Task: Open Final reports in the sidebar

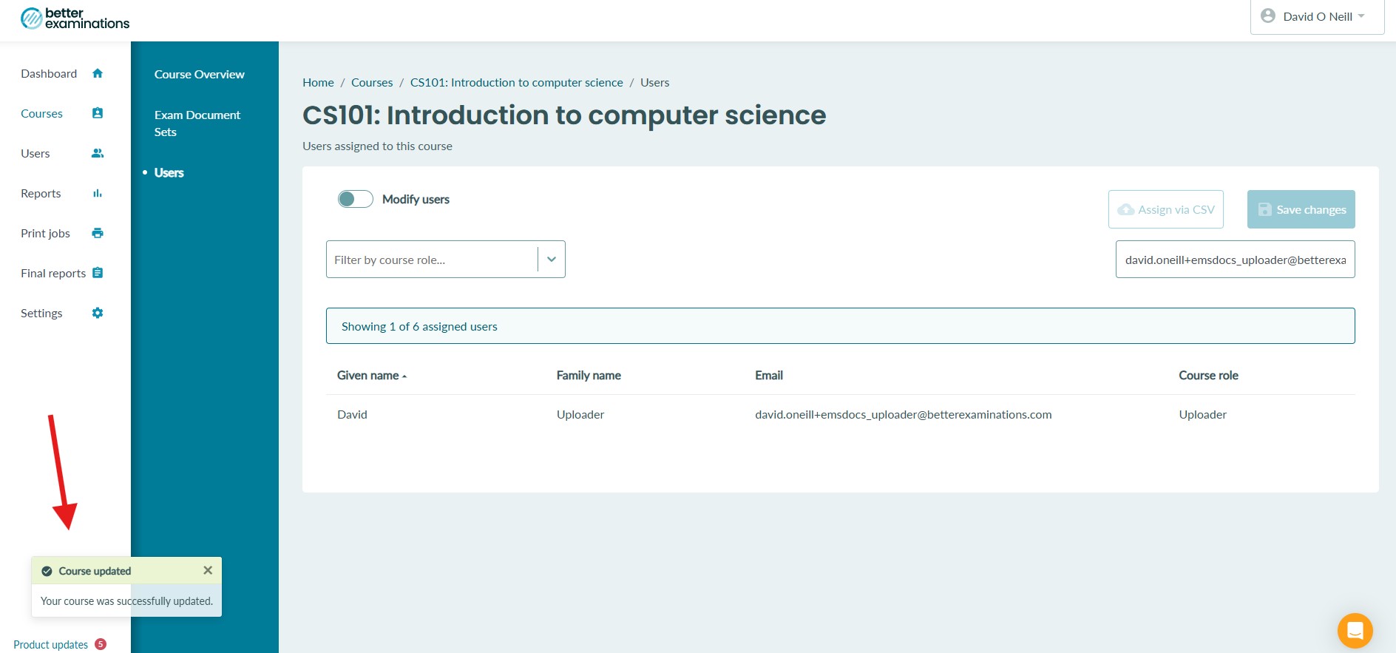Action: point(53,273)
